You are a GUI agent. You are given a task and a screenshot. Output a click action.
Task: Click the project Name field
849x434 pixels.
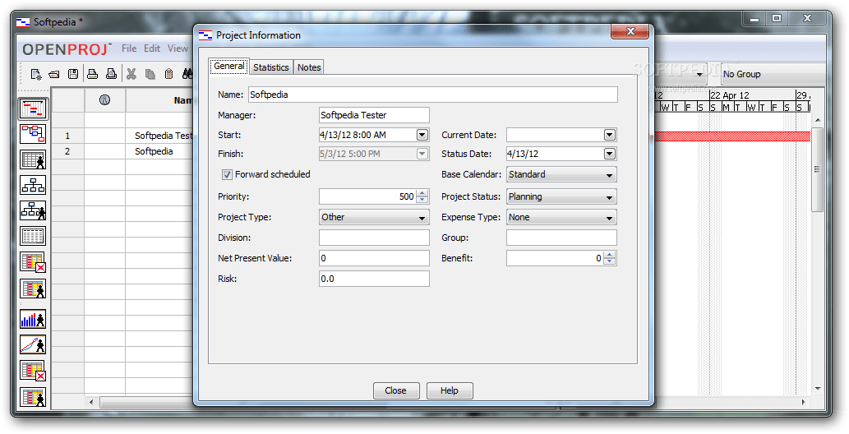point(433,95)
